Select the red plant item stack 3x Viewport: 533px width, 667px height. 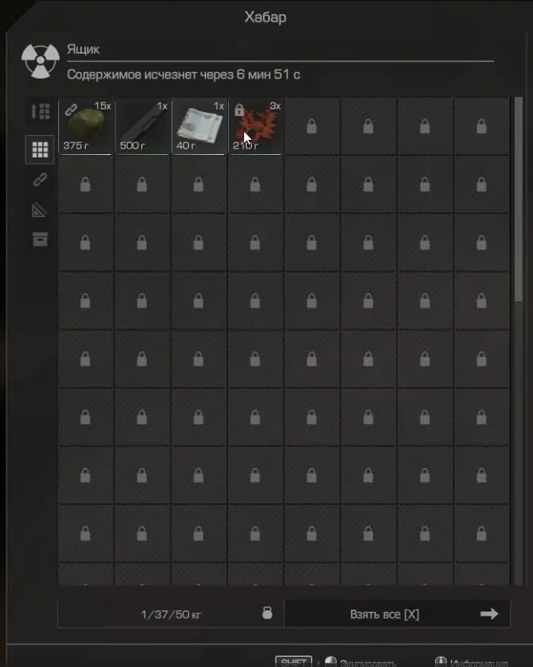tap(256, 126)
